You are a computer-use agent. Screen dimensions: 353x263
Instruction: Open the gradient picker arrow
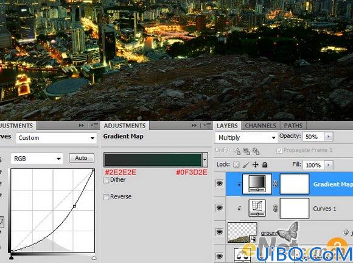tap(204, 159)
